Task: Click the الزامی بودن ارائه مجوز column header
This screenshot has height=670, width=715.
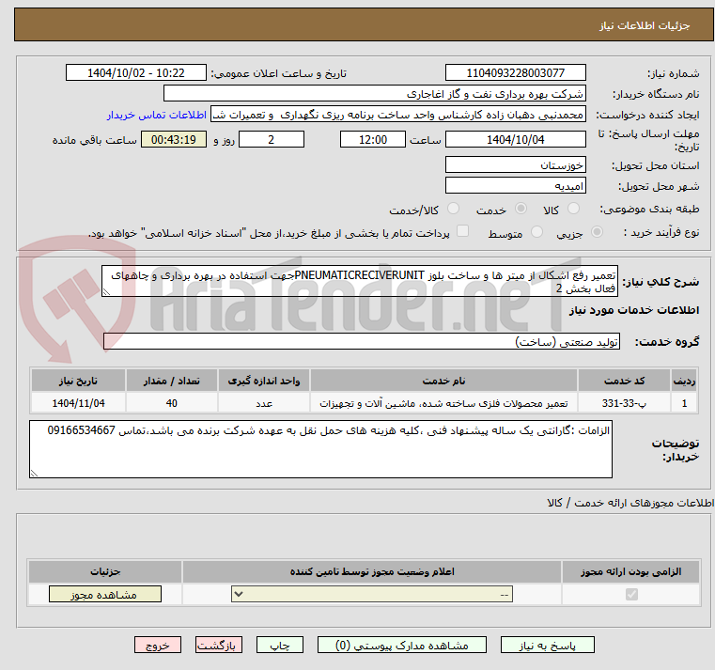Action: pyautogui.click(x=630, y=571)
